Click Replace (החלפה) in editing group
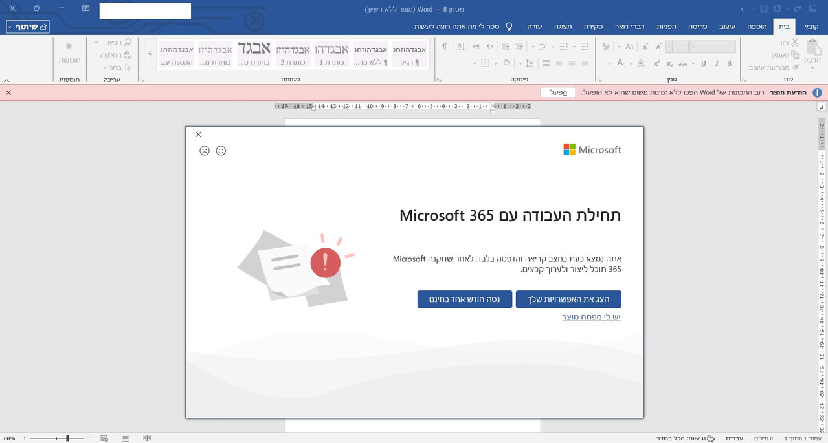 (117, 55)
